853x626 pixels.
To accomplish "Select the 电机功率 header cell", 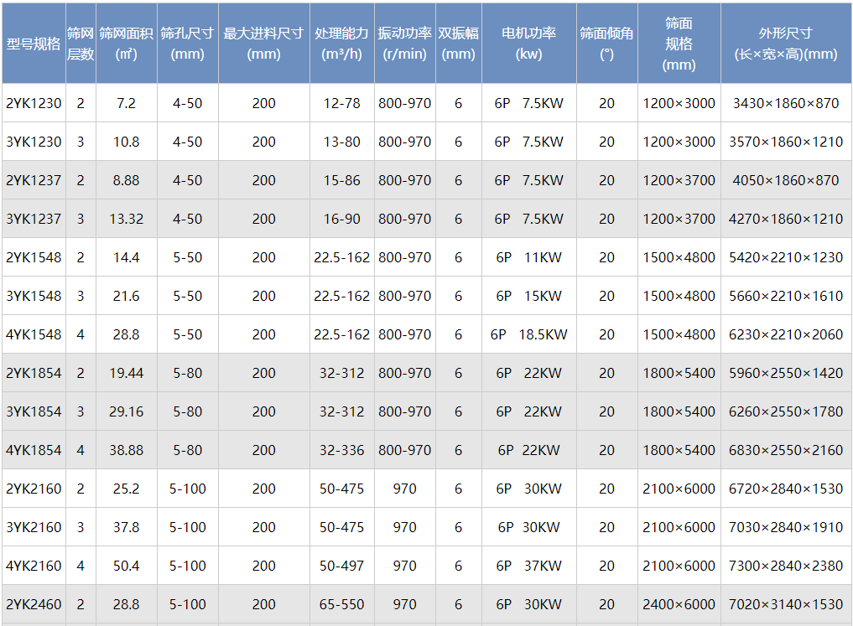I will click(x=528, y=44).
